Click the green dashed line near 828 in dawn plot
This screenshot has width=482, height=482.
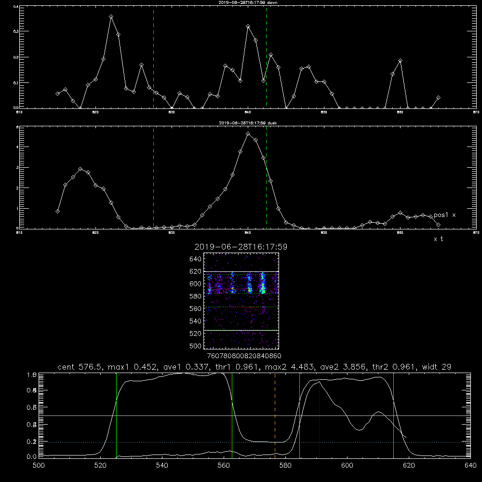point(153,57)
